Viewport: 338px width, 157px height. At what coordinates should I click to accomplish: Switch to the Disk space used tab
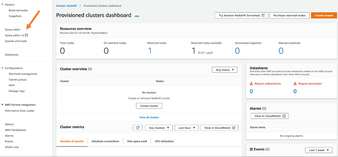click(137, 141)
